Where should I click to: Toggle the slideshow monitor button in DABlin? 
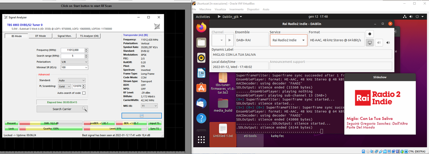point(370,42)
